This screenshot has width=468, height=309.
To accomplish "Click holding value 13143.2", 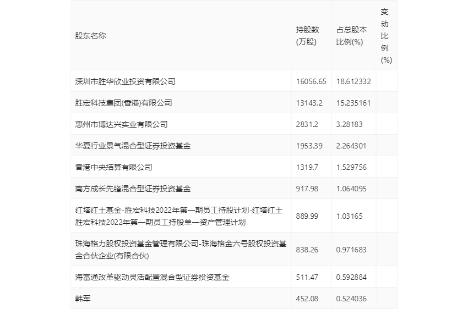I will (309, 103).
